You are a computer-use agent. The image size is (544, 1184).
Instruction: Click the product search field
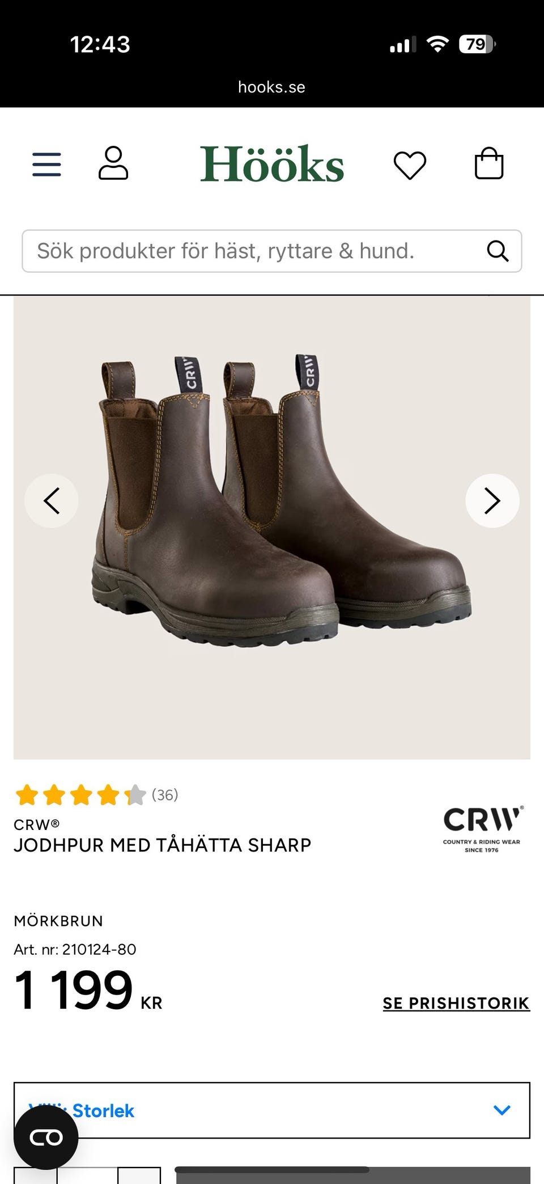pos(272,251)
